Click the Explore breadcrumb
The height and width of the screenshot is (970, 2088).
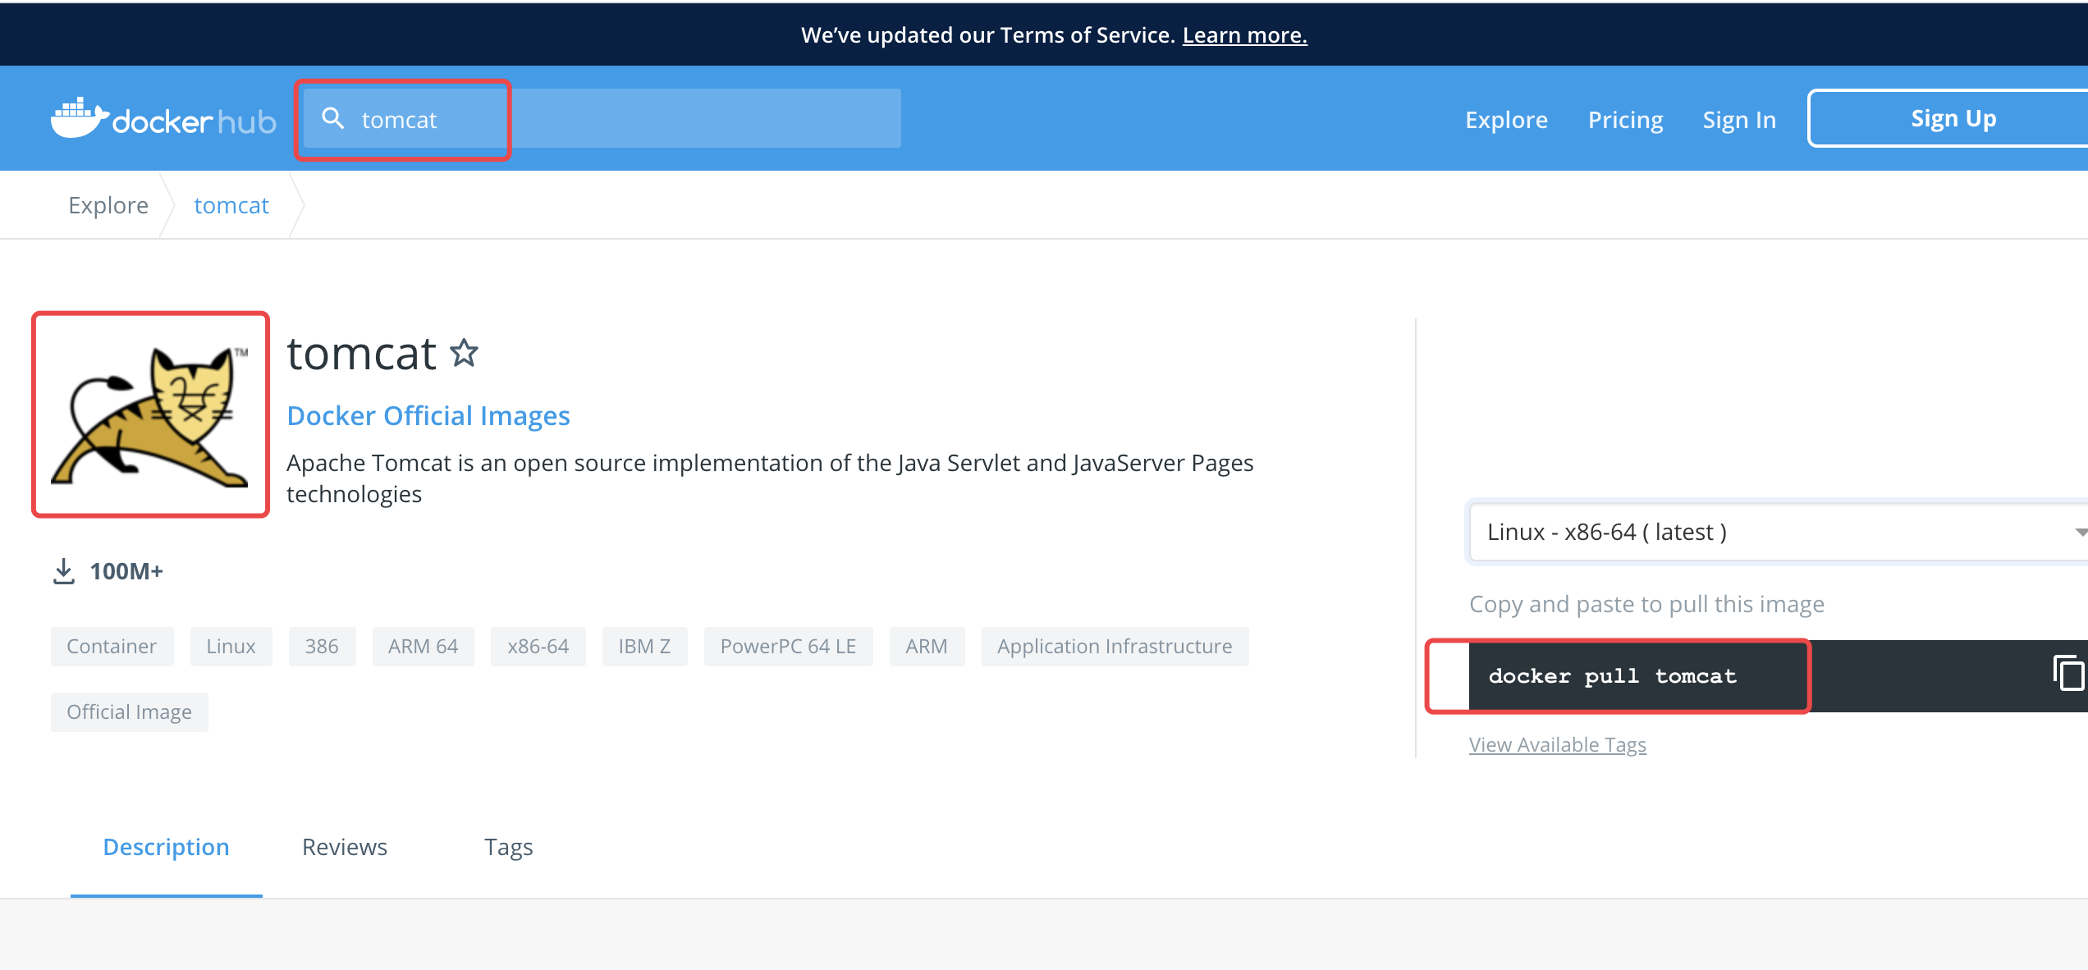pyautogui.click(x=108, y=205)
